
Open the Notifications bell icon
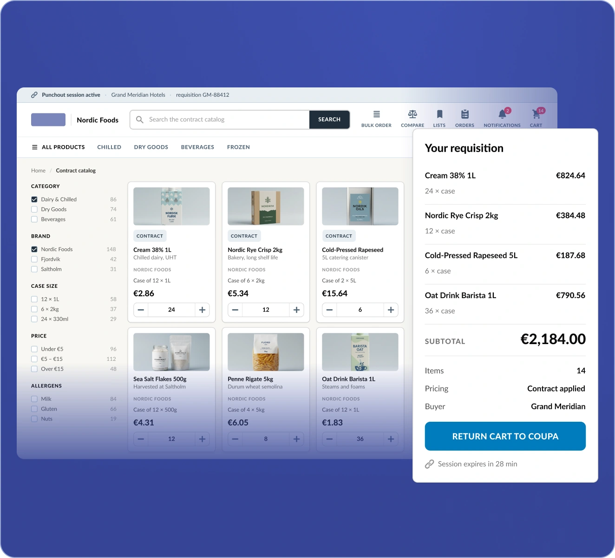[x=502, y=114]
